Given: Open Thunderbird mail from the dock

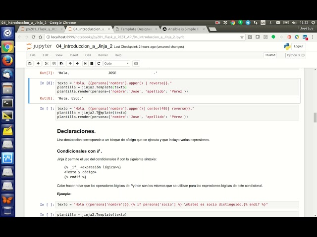Looking at the screenshot, I should click(7, 75).
